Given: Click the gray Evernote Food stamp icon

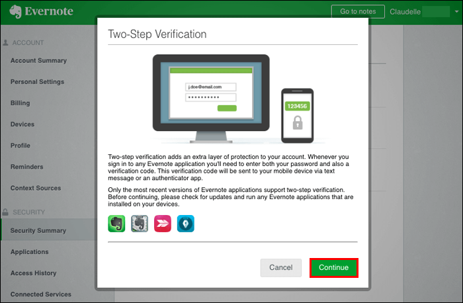Looking at the screenshot, I should 140,224.
